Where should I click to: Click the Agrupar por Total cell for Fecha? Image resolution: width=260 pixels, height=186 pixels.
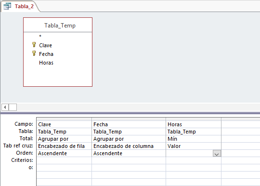[x=129, y=139]
